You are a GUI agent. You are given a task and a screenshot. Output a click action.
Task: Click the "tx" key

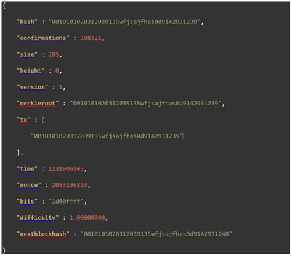coord(23,120)
